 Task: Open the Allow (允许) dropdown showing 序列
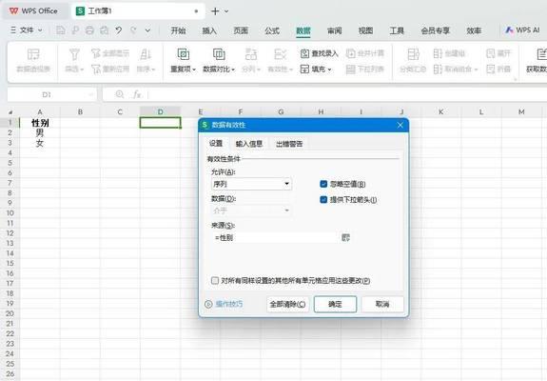[251, 184]
